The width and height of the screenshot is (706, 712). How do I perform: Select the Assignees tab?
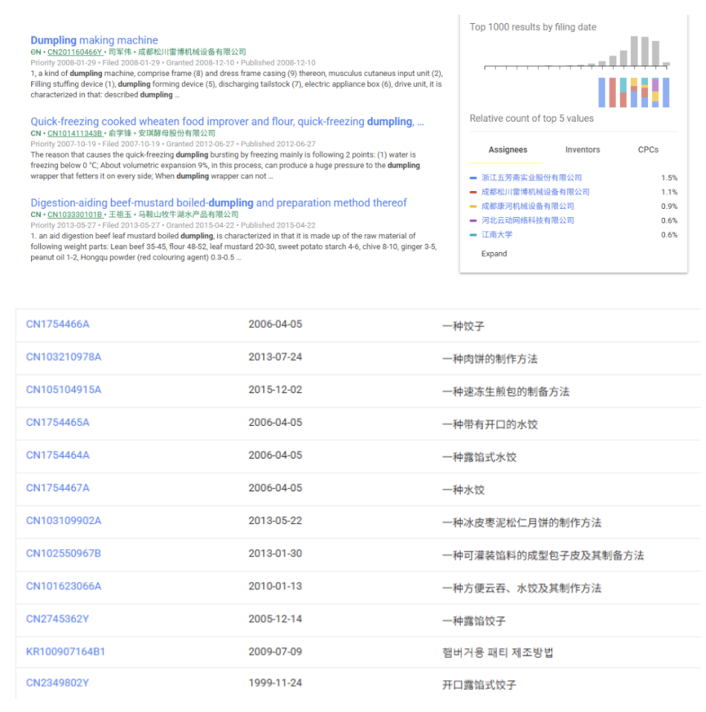[x=508, y=149]
